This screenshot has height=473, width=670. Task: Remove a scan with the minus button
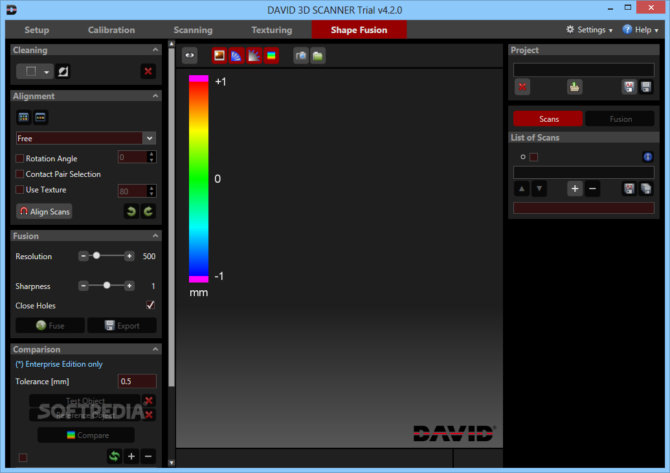tap(592, 189)
